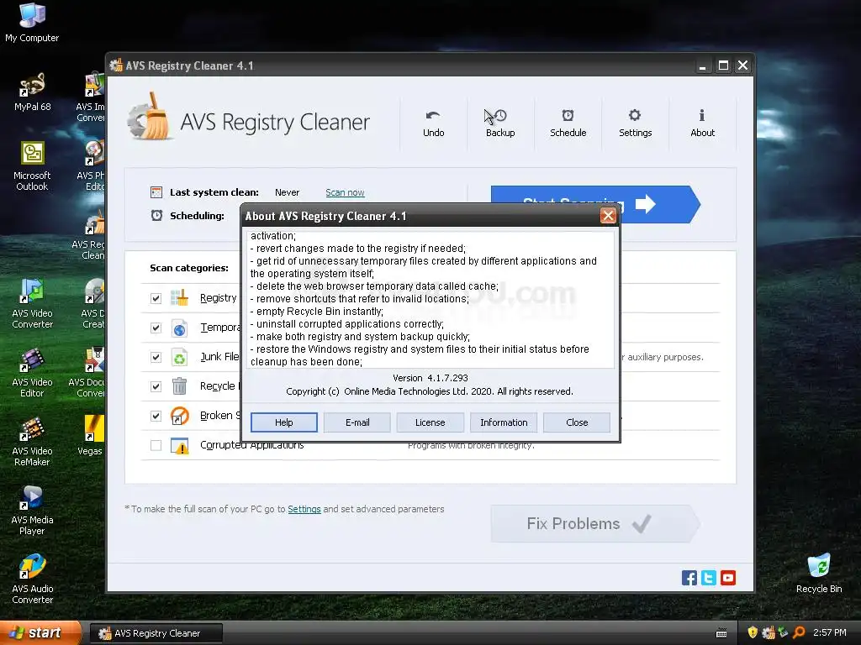
Task: Click the Temporary files globe icon
Action: click(179, 328)
